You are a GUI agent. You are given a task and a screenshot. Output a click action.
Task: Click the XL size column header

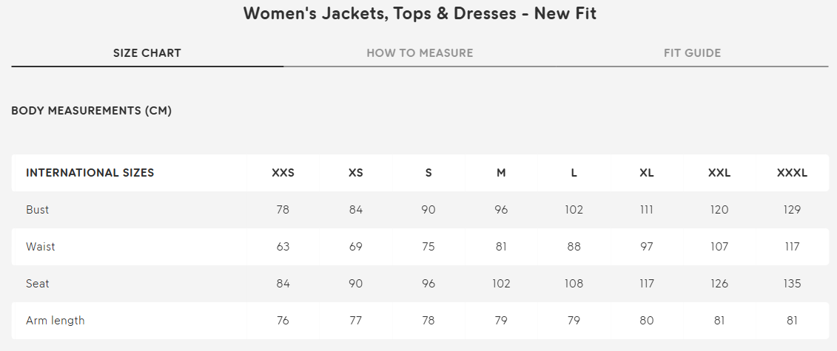click(647, 173)
